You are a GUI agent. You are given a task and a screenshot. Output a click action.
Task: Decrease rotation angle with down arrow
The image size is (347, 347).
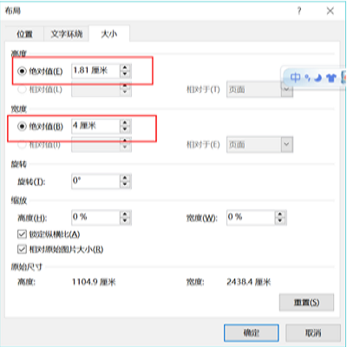coord(125,185)
